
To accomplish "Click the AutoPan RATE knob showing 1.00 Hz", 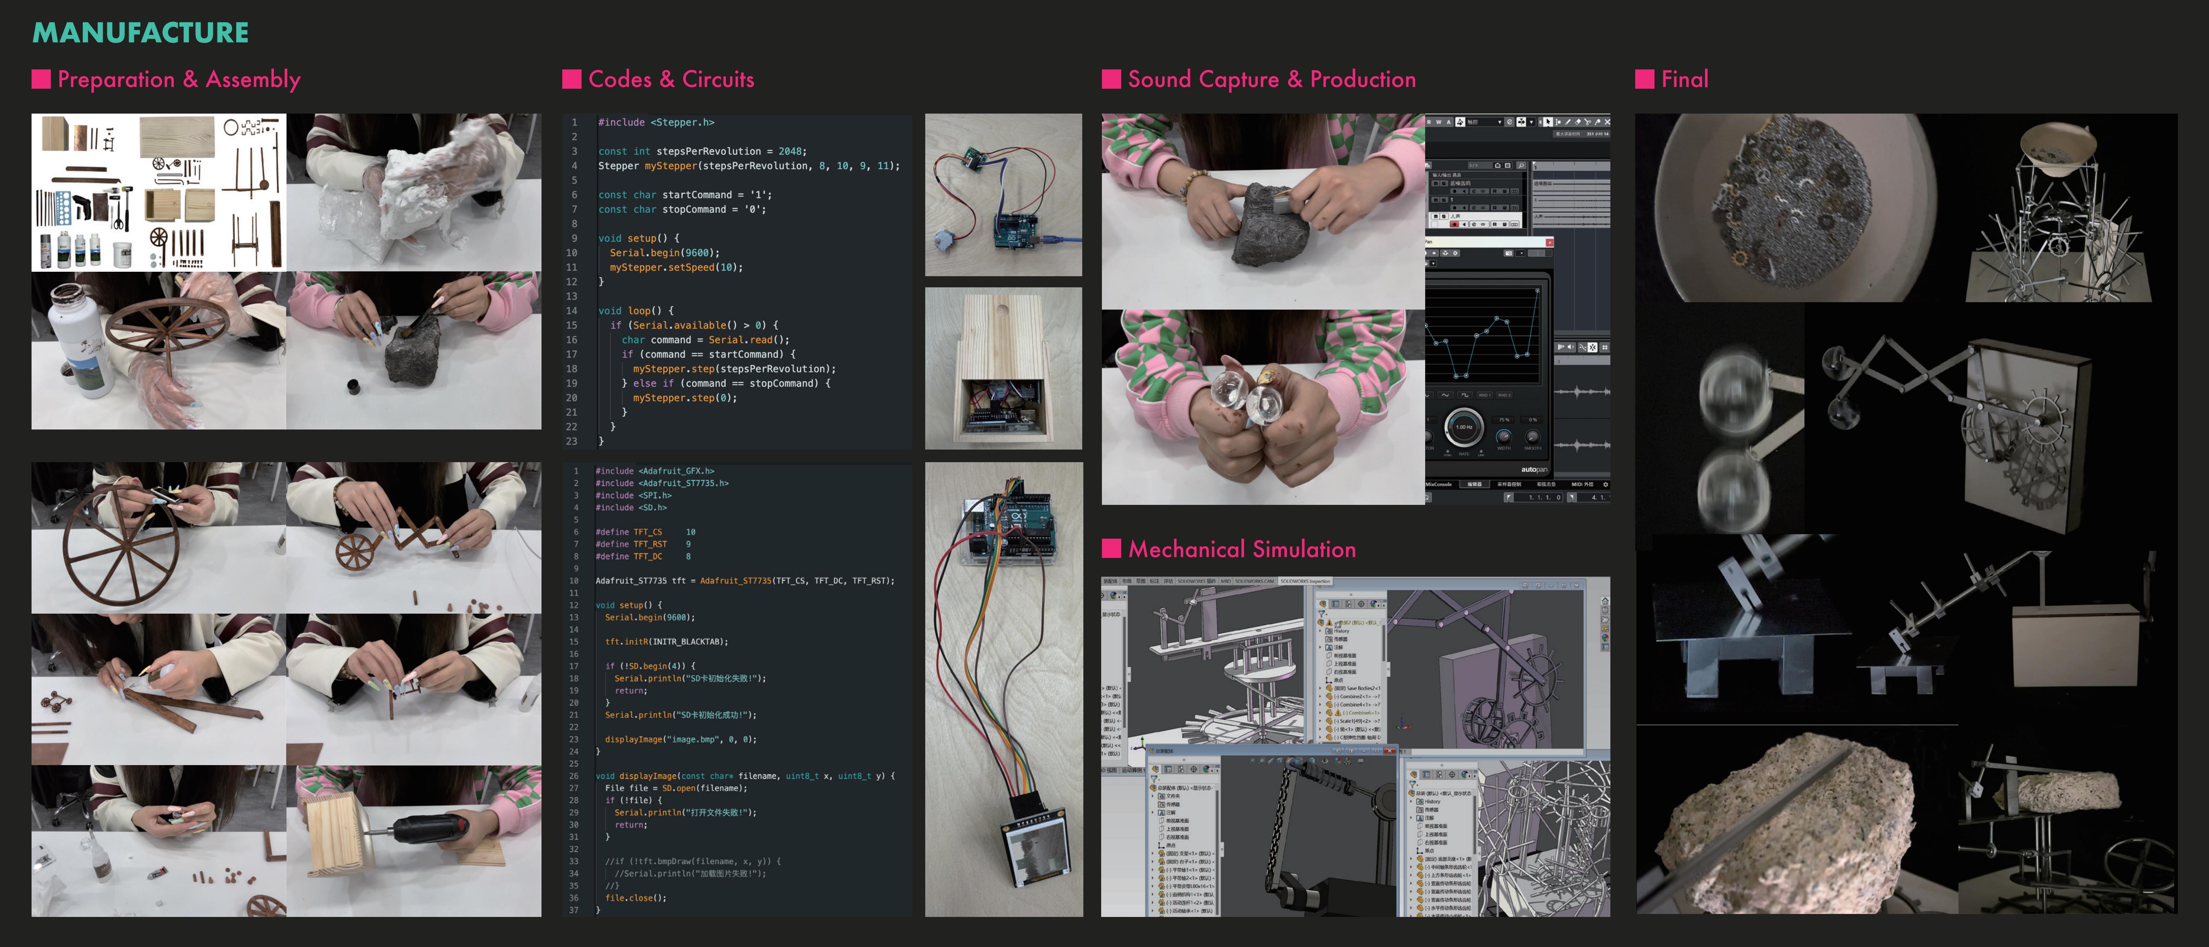I will [1465, 427].
